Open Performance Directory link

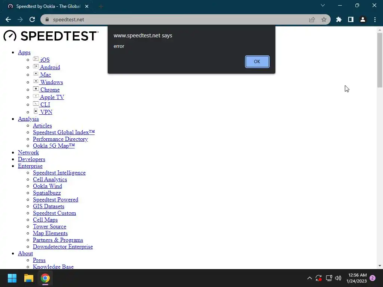[x=60, y=139]
